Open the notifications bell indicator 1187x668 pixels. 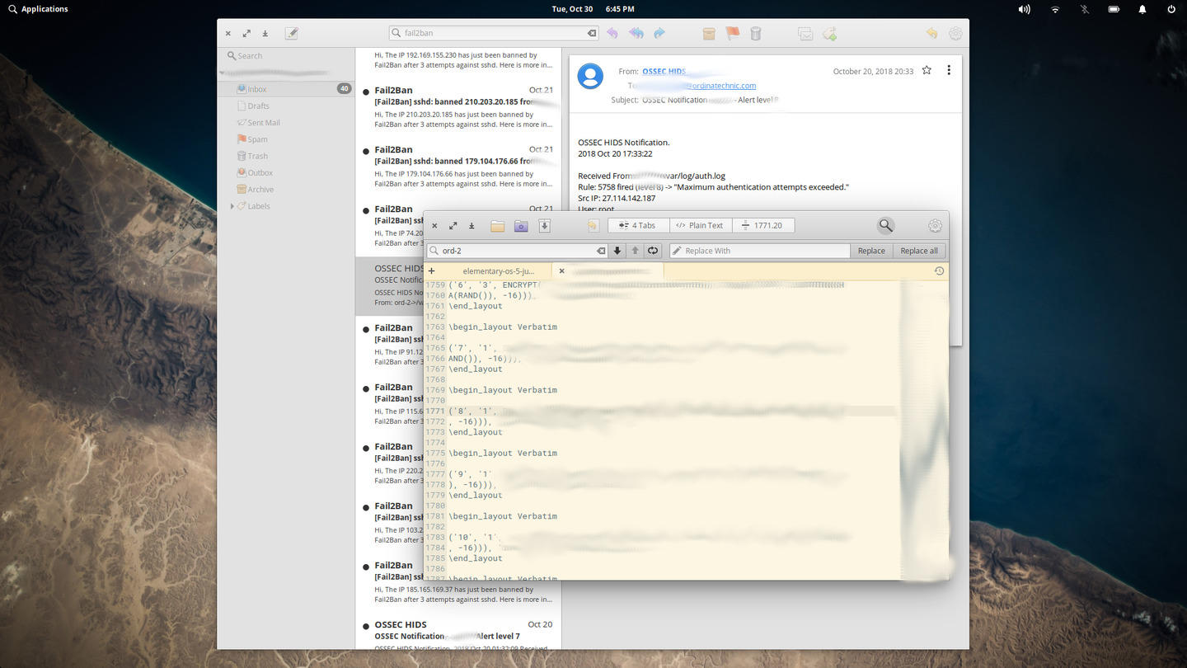pos(1142,9)
